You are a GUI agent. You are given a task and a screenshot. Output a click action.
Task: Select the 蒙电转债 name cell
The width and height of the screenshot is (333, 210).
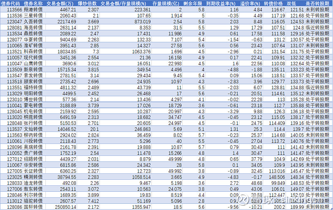pos(33,105)
